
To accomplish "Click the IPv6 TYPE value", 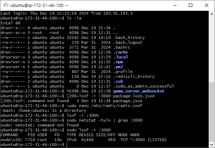I will tap(72, 140).
